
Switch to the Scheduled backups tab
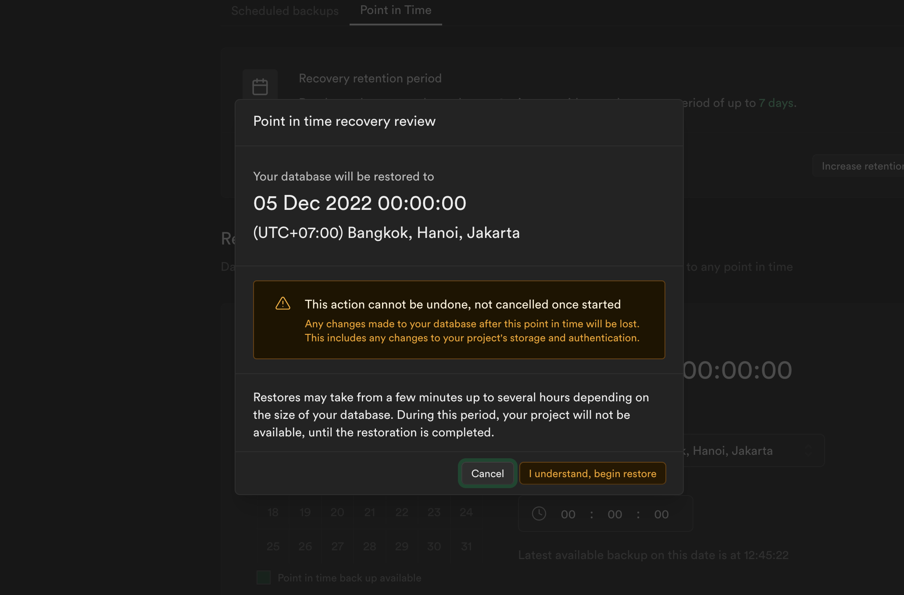pos(285,11)
